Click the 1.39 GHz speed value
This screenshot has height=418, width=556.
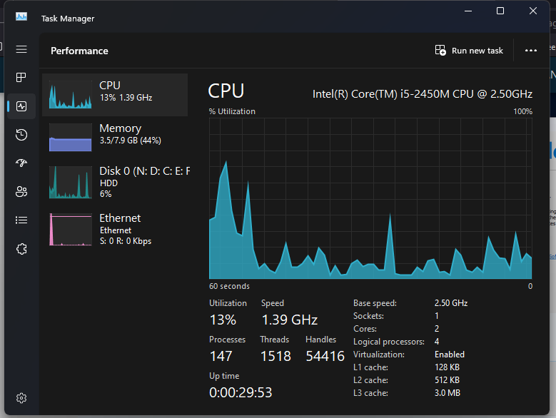(290, 320)
